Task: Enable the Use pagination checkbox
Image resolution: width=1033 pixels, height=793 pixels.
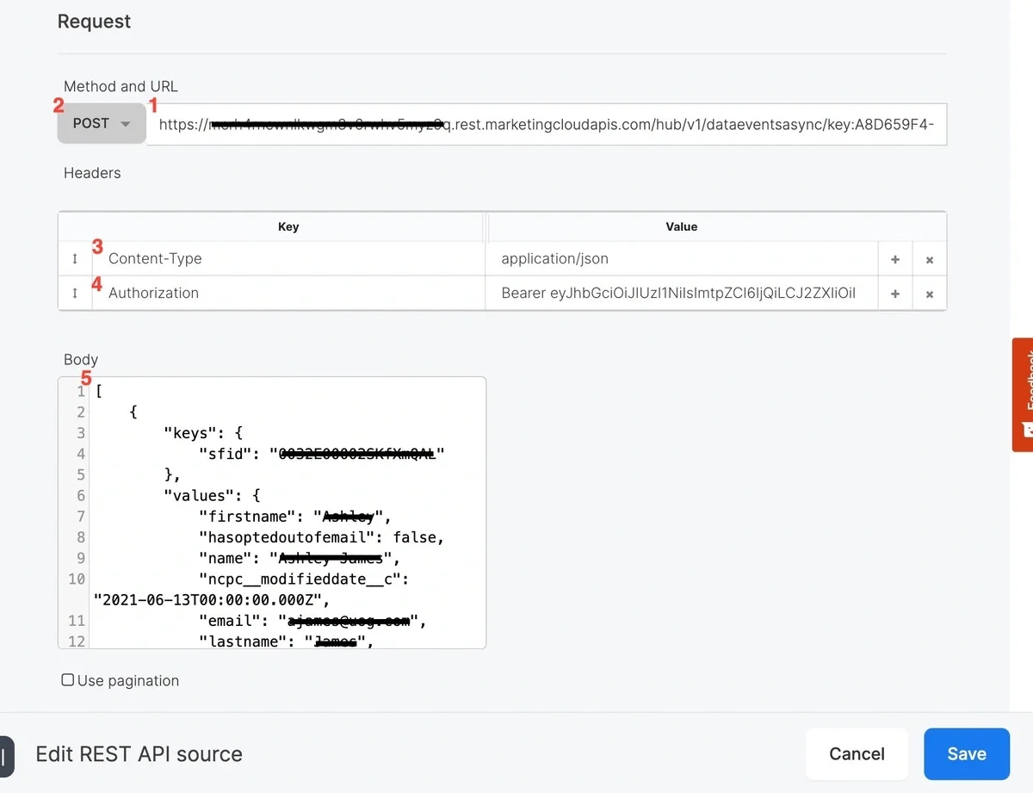Action: [68, 680]
